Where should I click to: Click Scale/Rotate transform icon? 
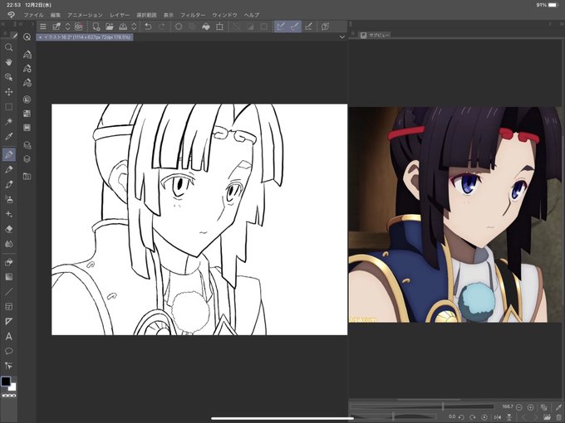(219, 27)
